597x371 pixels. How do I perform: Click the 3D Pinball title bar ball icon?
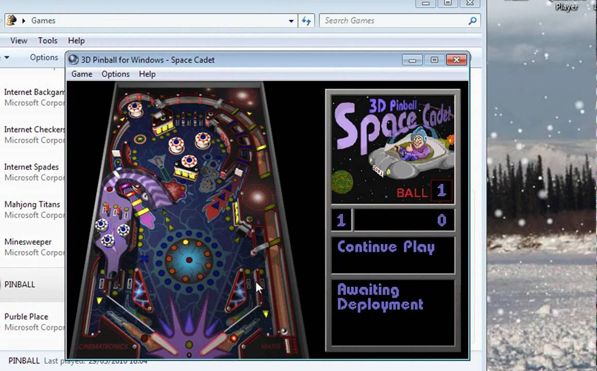pyautogui.click(x=73, y=60)
